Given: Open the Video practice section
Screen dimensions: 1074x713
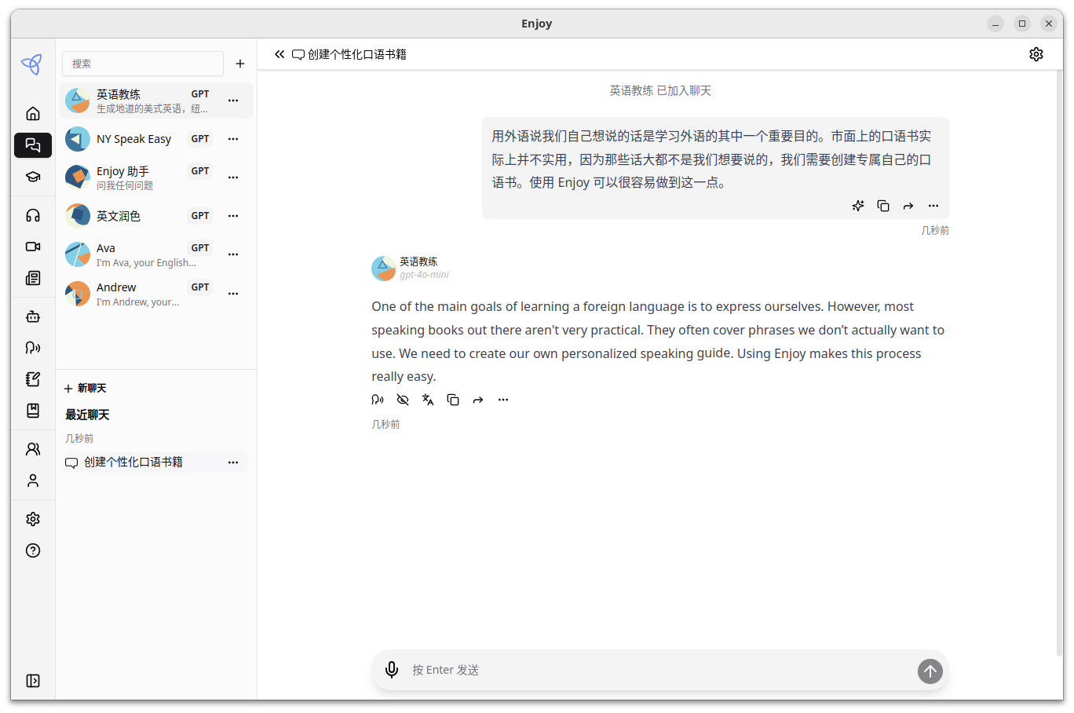Looking at the screenshot, I should [32, 246].
